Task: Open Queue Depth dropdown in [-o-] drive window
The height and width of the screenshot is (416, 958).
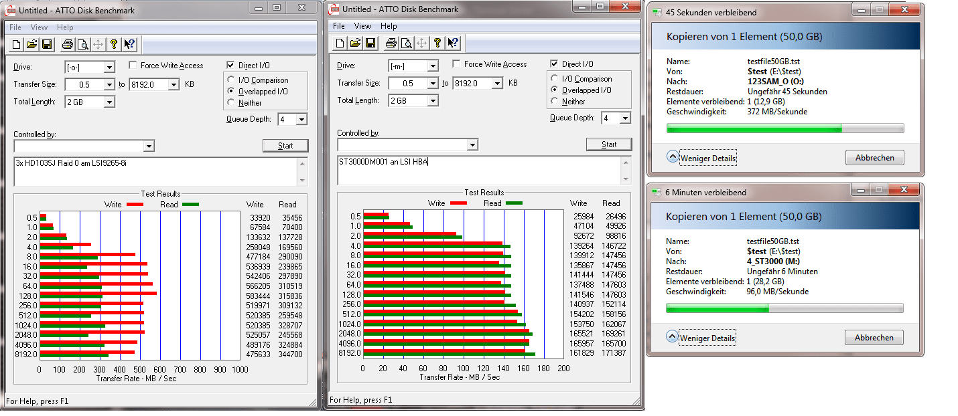Action: pyautogui.click(x=301, y=120)
